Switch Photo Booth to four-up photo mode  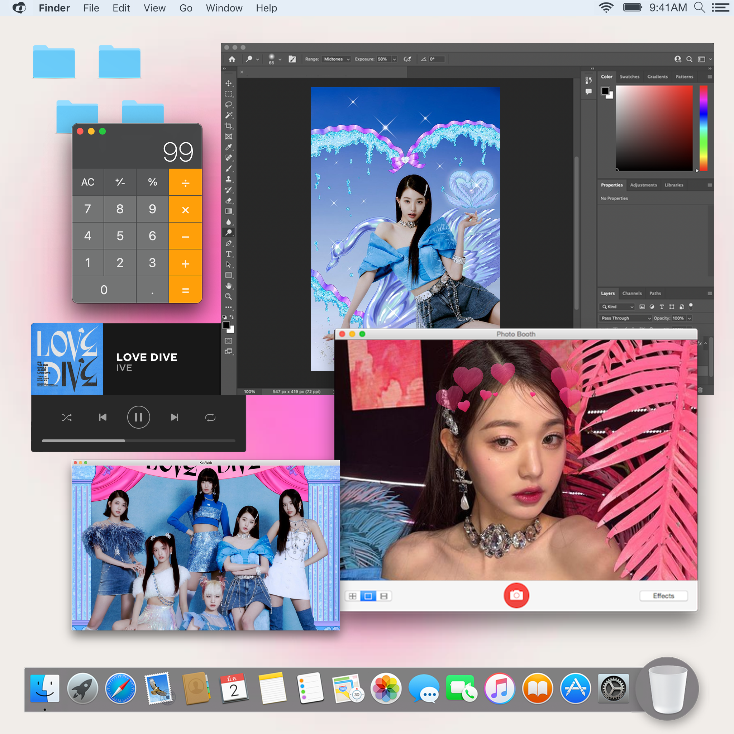coord(352,596)
